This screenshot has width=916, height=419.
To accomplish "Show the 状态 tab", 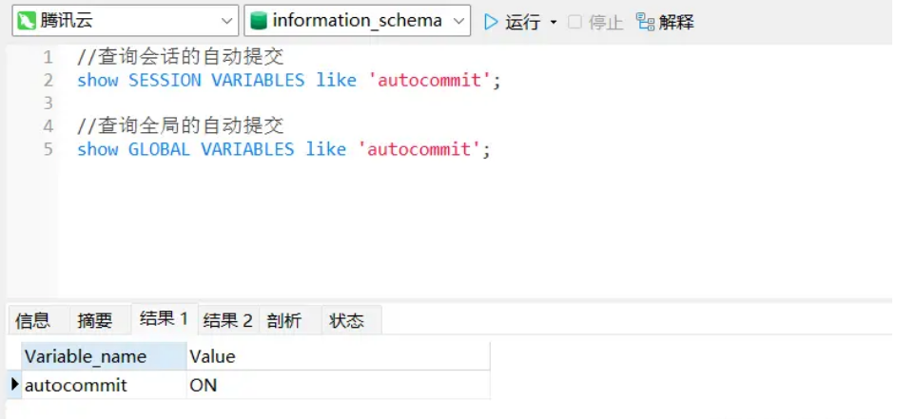I will point(346,320).
